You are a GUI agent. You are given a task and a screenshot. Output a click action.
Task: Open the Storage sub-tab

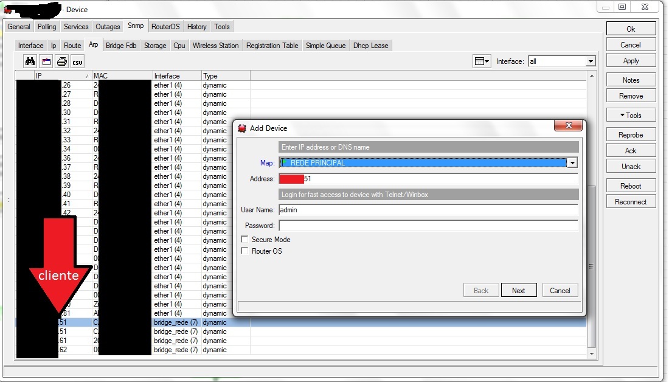(155, 45)
